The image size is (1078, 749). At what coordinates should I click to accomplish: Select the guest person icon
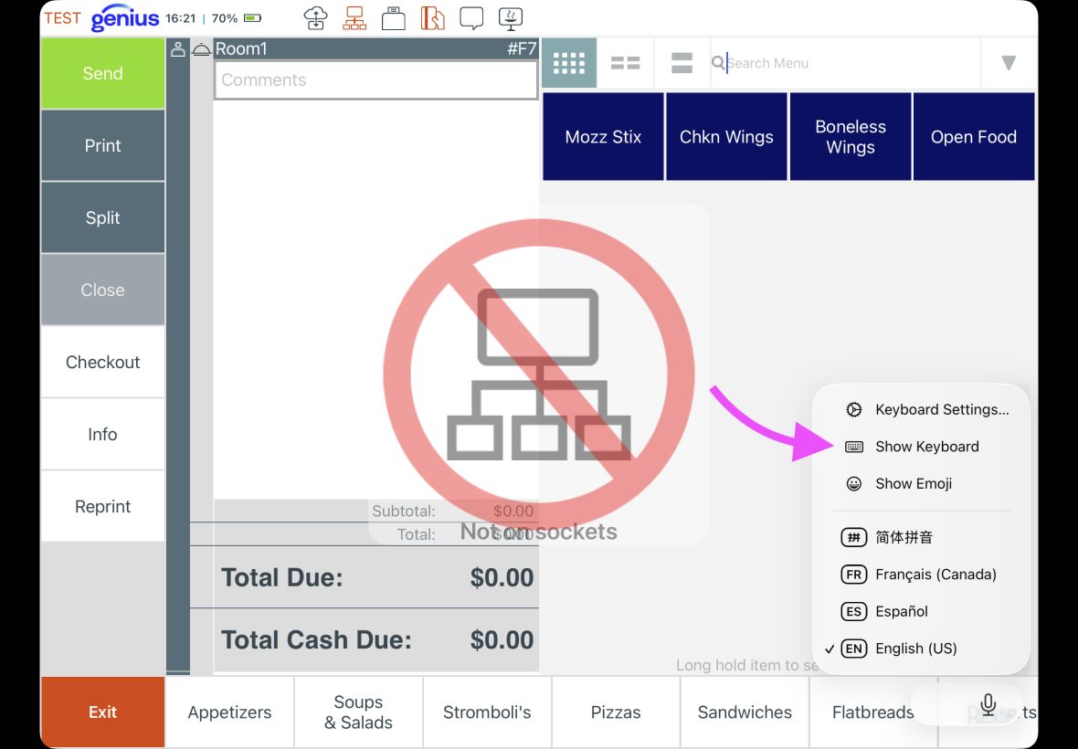coord(178,48)
